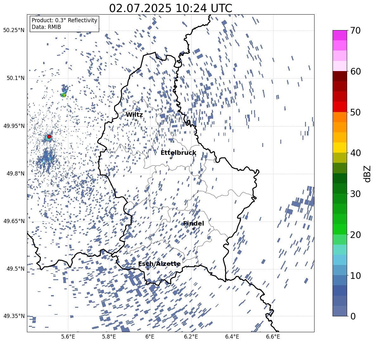This screenshot has width=375, height=343.
Task: Select the Wiltz city label
Action: point(134,115)
